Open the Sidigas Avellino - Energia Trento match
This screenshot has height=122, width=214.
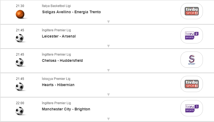(x=71, y=12)
